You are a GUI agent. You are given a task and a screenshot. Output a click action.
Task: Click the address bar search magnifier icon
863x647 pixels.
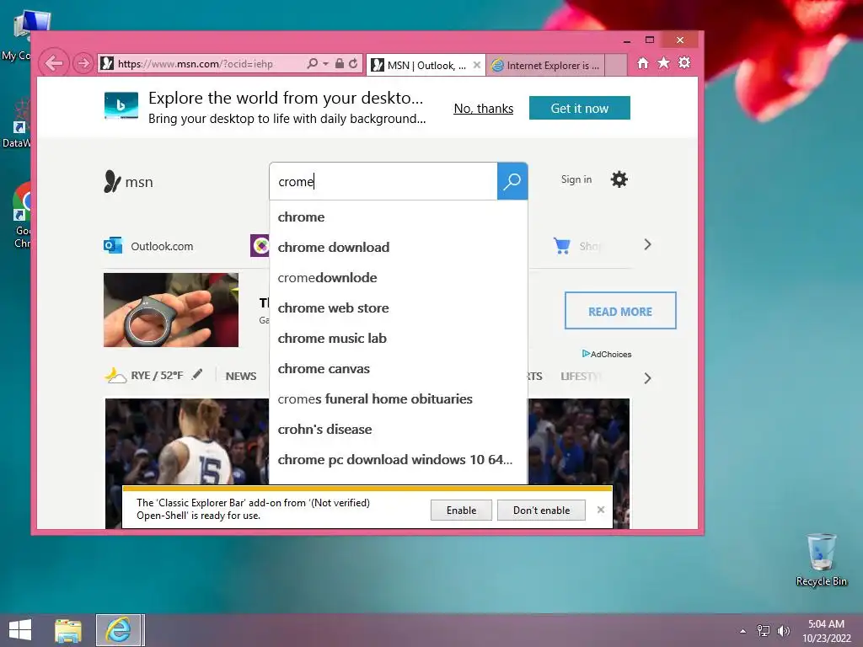pos(312,64)
